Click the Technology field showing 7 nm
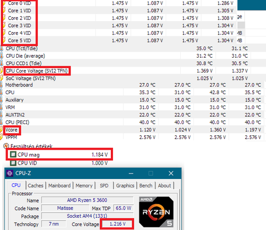Image resolution: width=266 pixels, height=230 pixels. click(54, 224)
